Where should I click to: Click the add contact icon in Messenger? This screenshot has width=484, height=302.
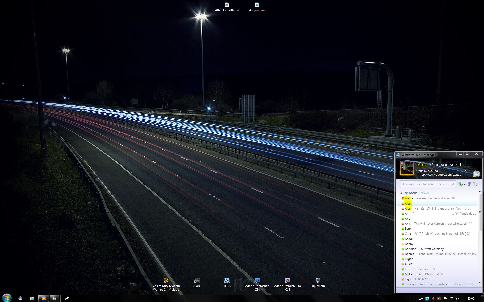point(461,184)
